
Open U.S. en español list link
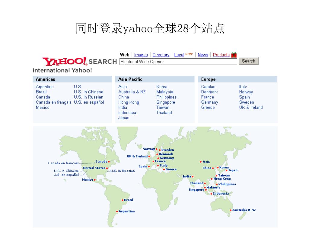89,102
